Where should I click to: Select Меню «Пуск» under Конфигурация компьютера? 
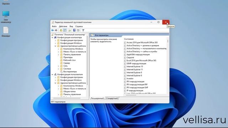click(x=74, y=52)
